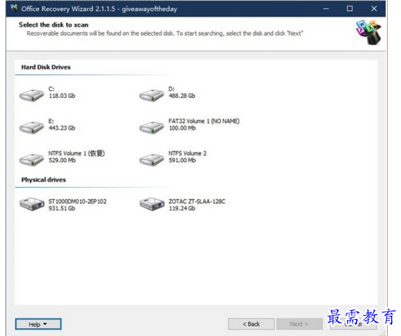Click the 100.00 Mb size text

[x=182, y=128]
